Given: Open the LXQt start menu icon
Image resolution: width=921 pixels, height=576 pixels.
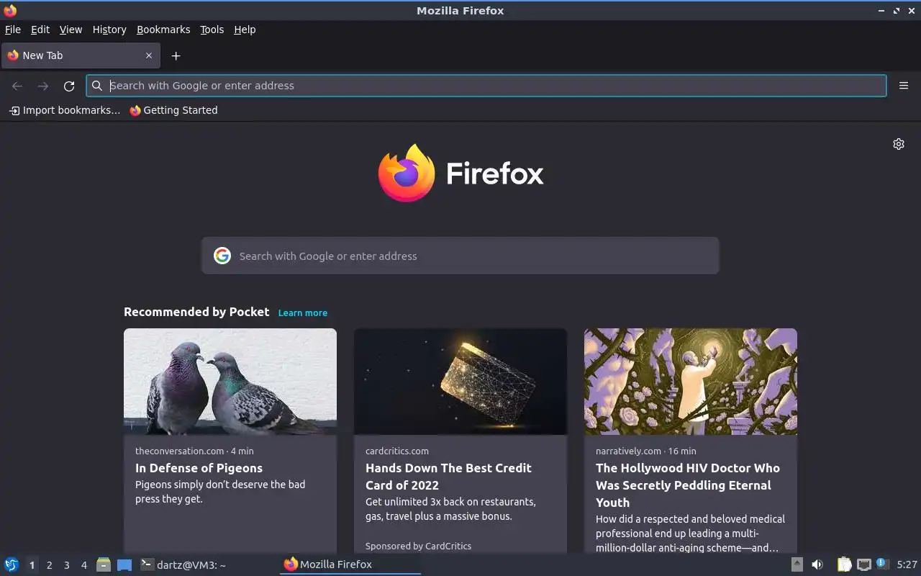Looking at the screenshot, I should click(12, 564).
